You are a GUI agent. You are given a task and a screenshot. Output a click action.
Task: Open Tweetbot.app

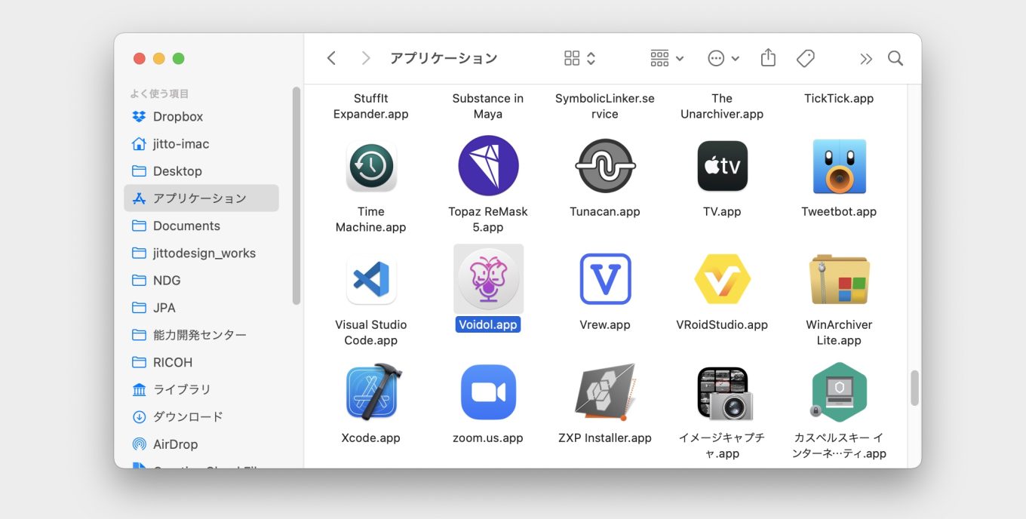tap(838, 166)
